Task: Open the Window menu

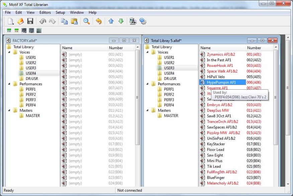Action: tap(77, 12)
